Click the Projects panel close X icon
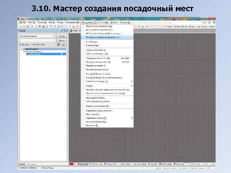The height and width of the screenshot is (173, 231). click(x=67, y=31)
